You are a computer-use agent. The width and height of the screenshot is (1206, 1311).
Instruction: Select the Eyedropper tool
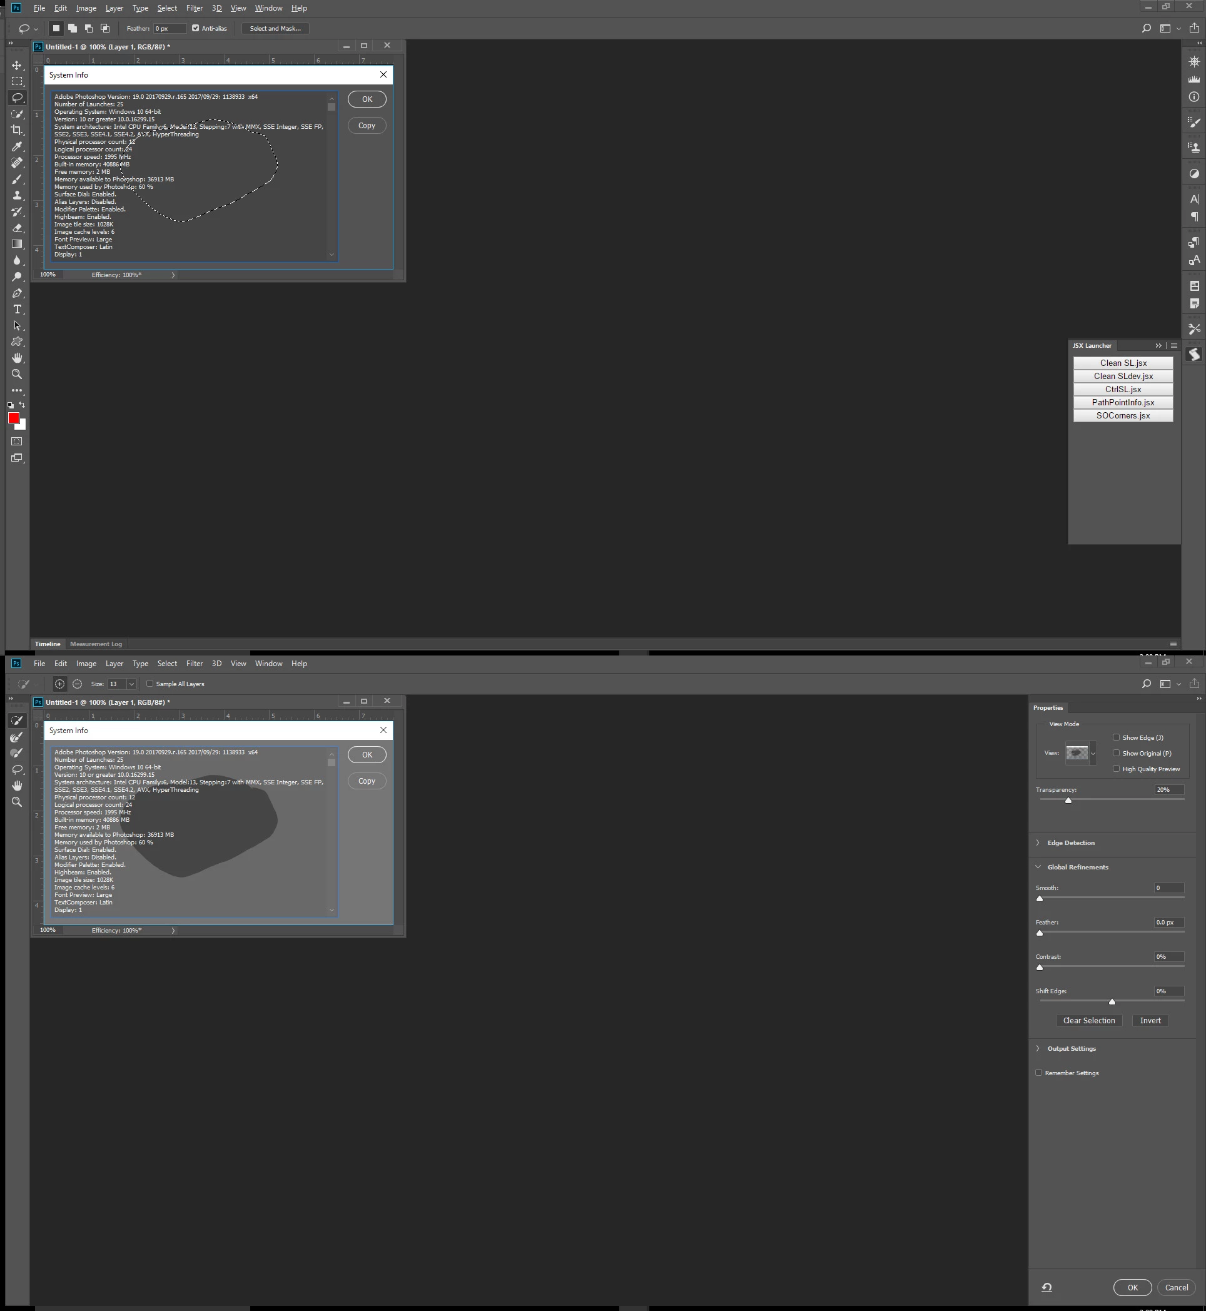click(x=17, y=146)
